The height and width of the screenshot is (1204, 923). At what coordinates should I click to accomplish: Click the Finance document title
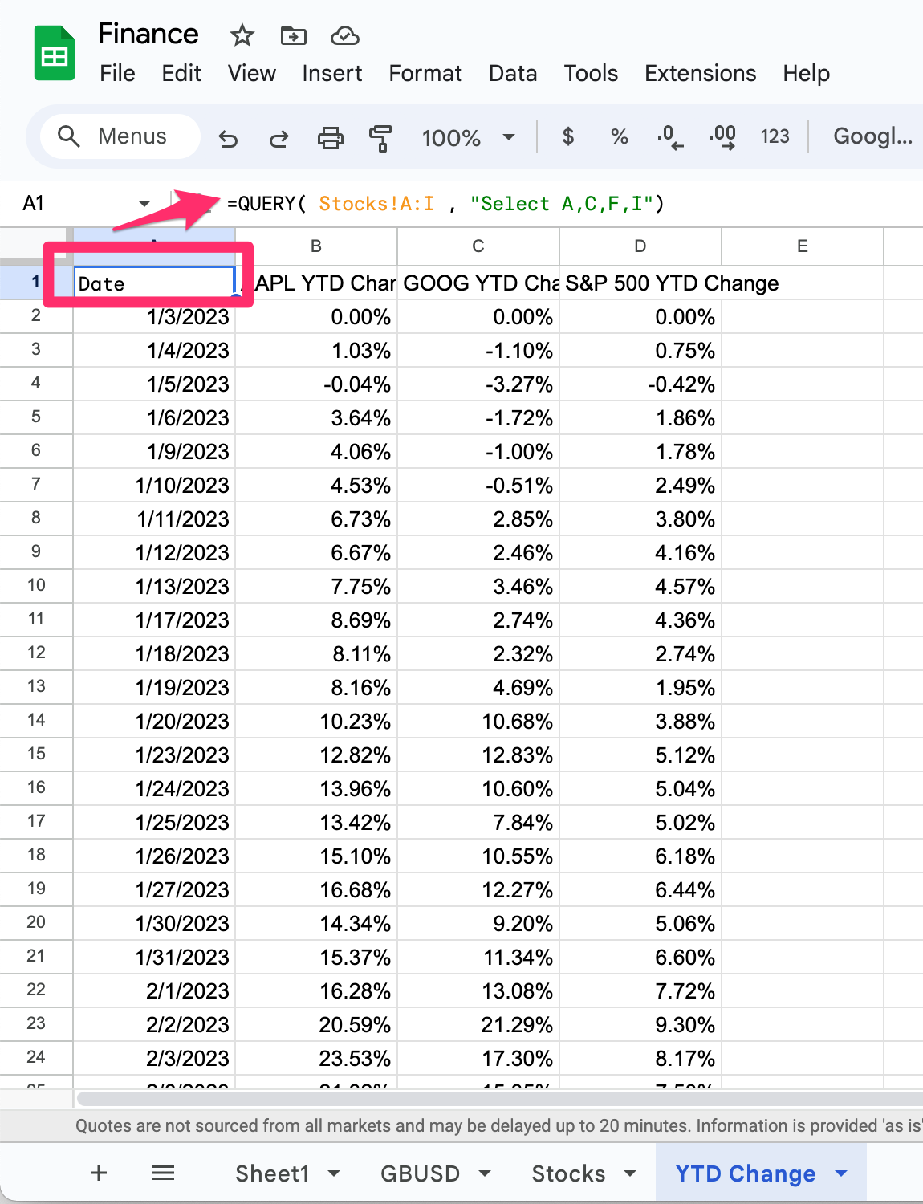coord(148,34)
